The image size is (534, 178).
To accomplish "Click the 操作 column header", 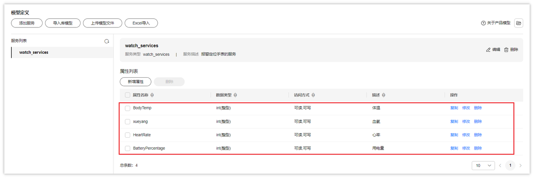I will tap(454, 95).
